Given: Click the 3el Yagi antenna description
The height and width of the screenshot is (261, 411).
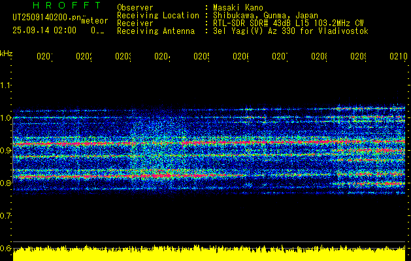Looking at the screenshot, I should (291, 31).
